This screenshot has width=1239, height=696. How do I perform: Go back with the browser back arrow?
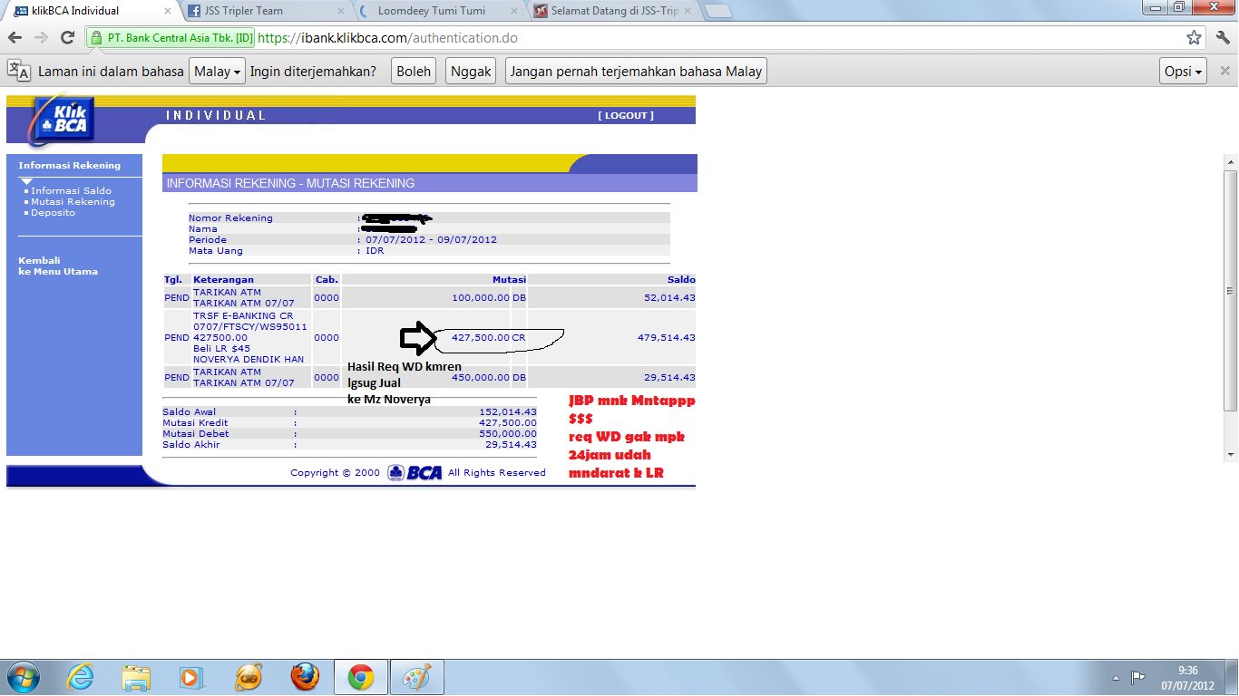[x=15, y=38]
